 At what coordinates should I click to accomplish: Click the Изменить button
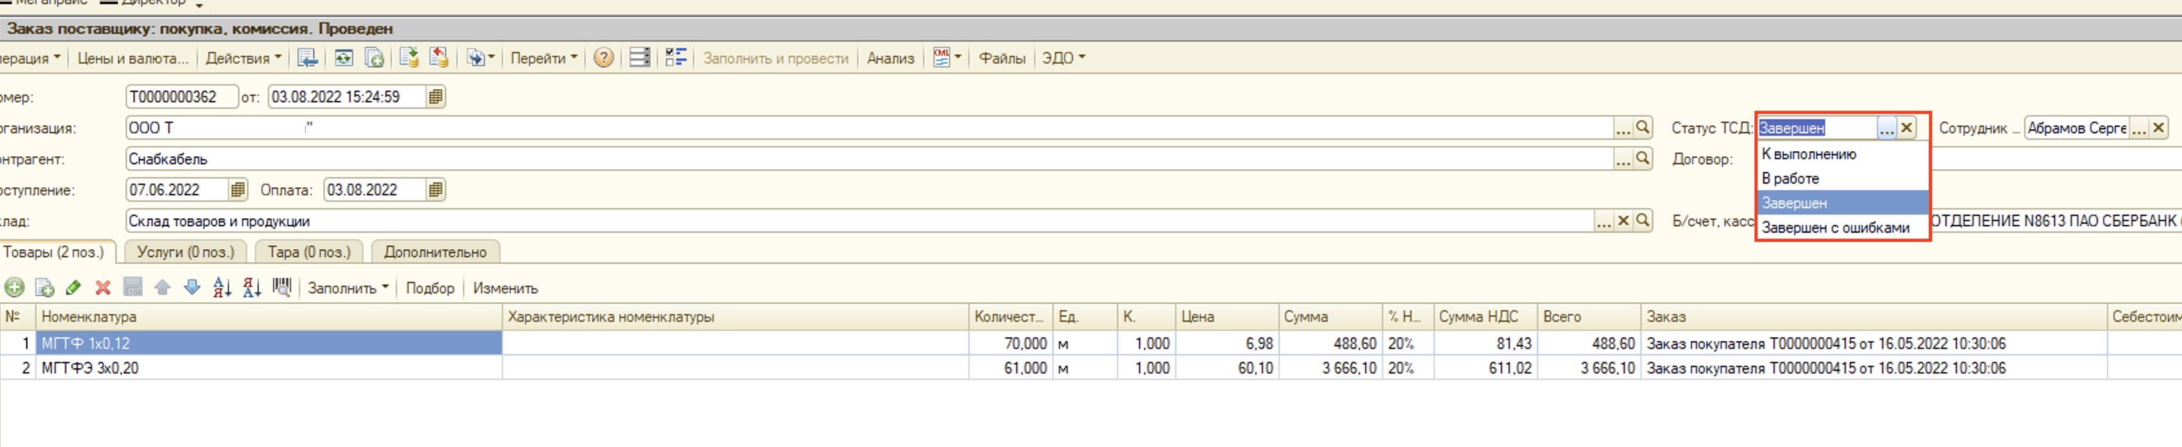click(505, 288)
